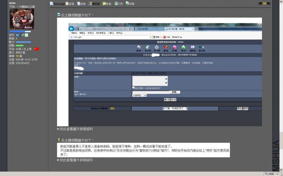283x176 pixels.
Task: Tick the checkbox below the 內容 text box
Action: point(133,88)
